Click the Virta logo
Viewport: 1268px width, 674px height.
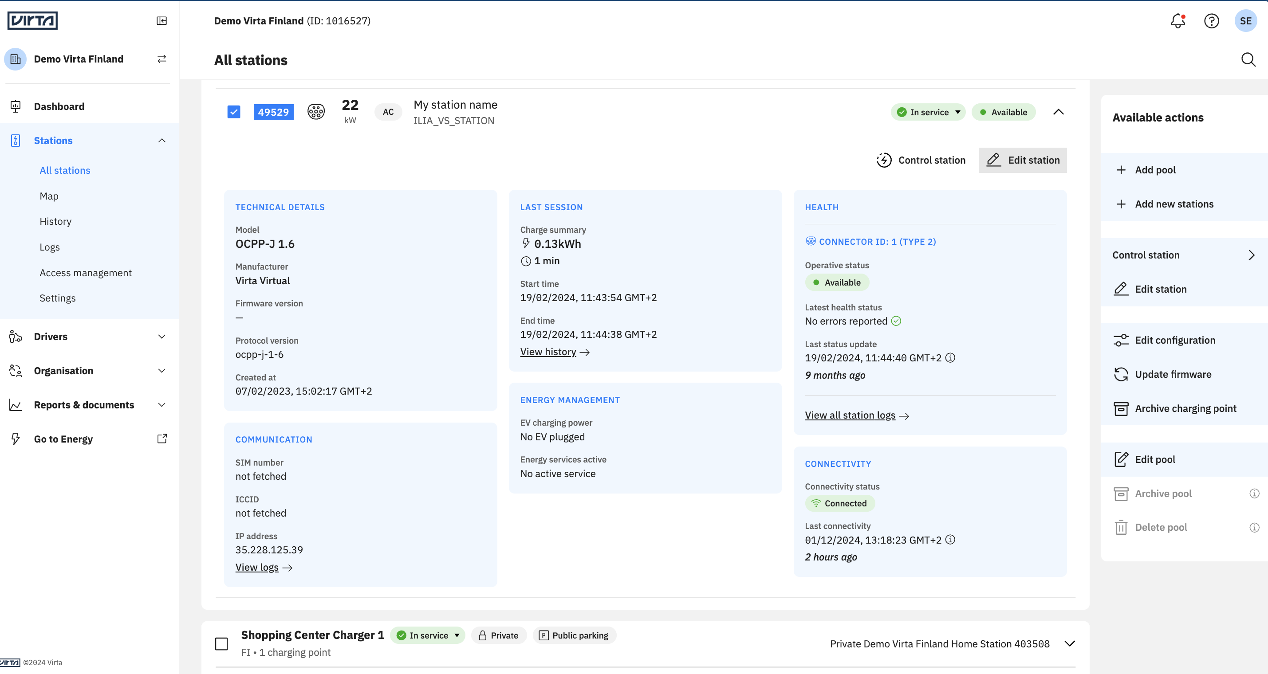tap(32, 21)
